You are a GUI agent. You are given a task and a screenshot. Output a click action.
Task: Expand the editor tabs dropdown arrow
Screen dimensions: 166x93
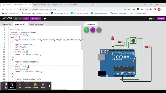pyautogui.click(x=46, y=24)
